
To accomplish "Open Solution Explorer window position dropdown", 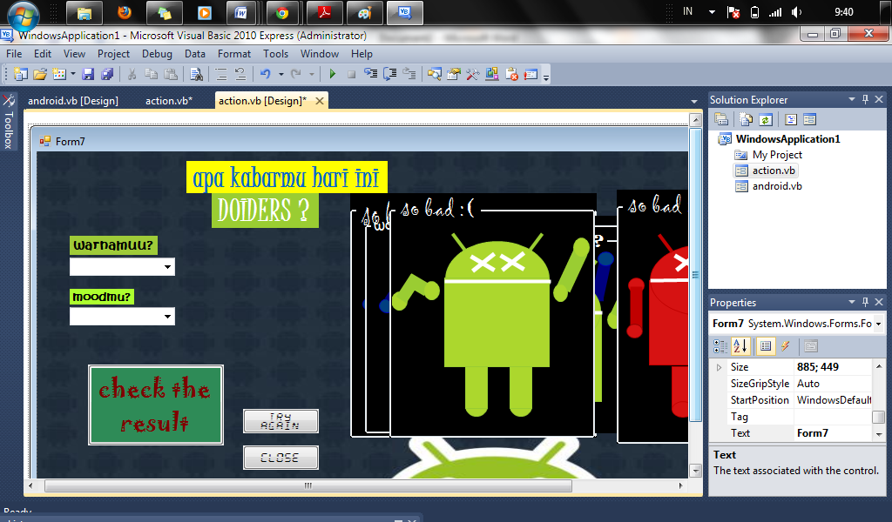I will pyautogui.click(x=852, y=99).
